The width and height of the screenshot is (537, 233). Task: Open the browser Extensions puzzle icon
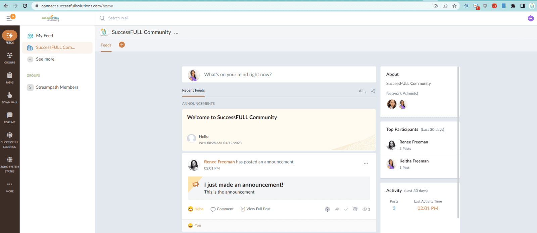tap(513, 6)
